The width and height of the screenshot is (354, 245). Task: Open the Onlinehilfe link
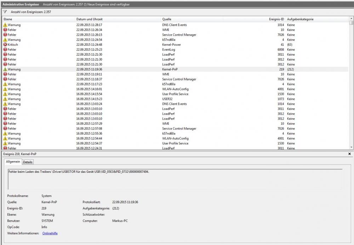(50, 233)
